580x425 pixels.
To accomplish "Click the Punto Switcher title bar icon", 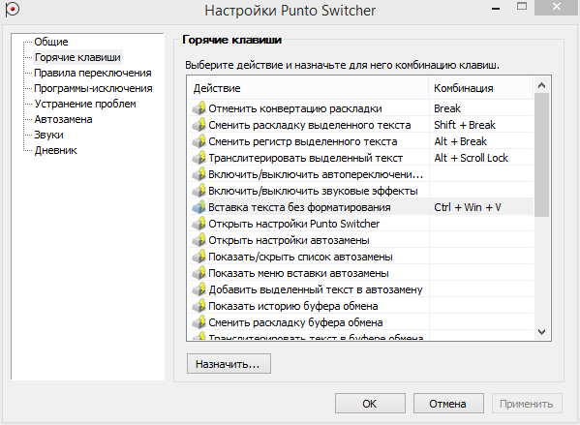I will pos(13,9).
